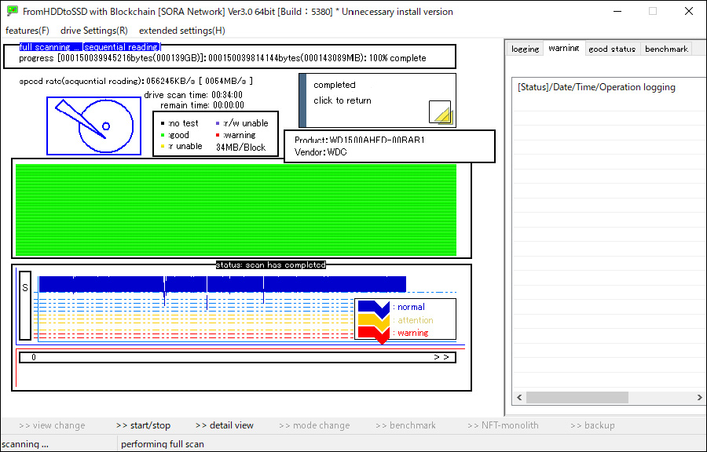Click the >> NFT-monolith button
The height and width of the screenshot is (452, 707).
tap(504, 425)
